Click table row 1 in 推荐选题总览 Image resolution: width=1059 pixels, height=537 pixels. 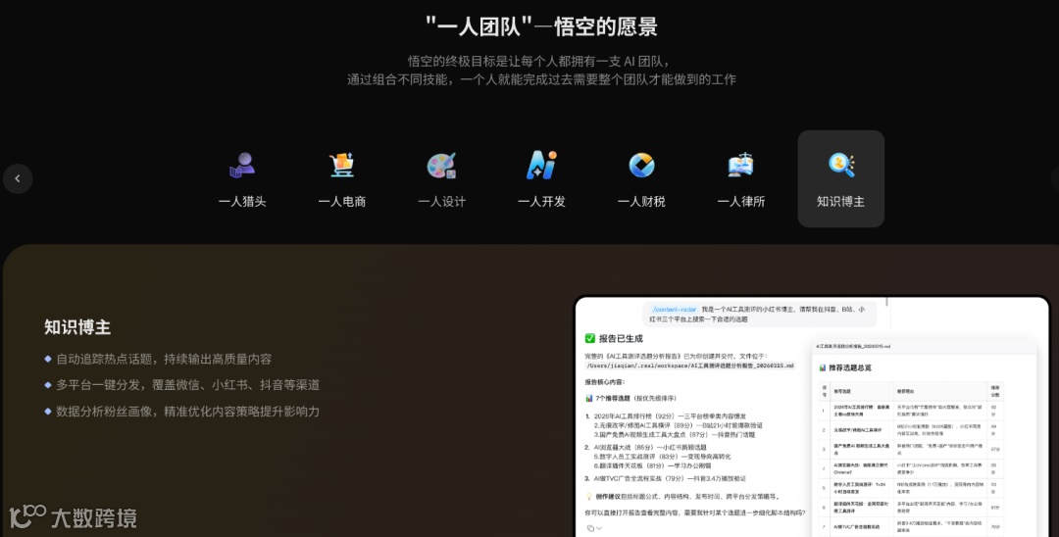[x=911, y=410]
